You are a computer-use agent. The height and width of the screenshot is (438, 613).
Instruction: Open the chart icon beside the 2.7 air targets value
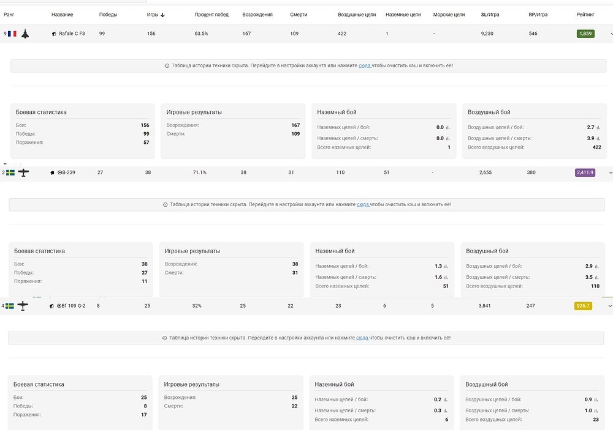598,127
